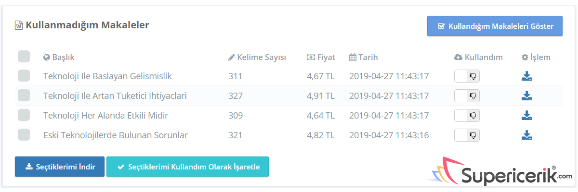This screenshot has height=192, width=578.
Task: Check the box for 'Teknoloji Ile Baslayan Gelismislik'
Action: pos(24,76)
